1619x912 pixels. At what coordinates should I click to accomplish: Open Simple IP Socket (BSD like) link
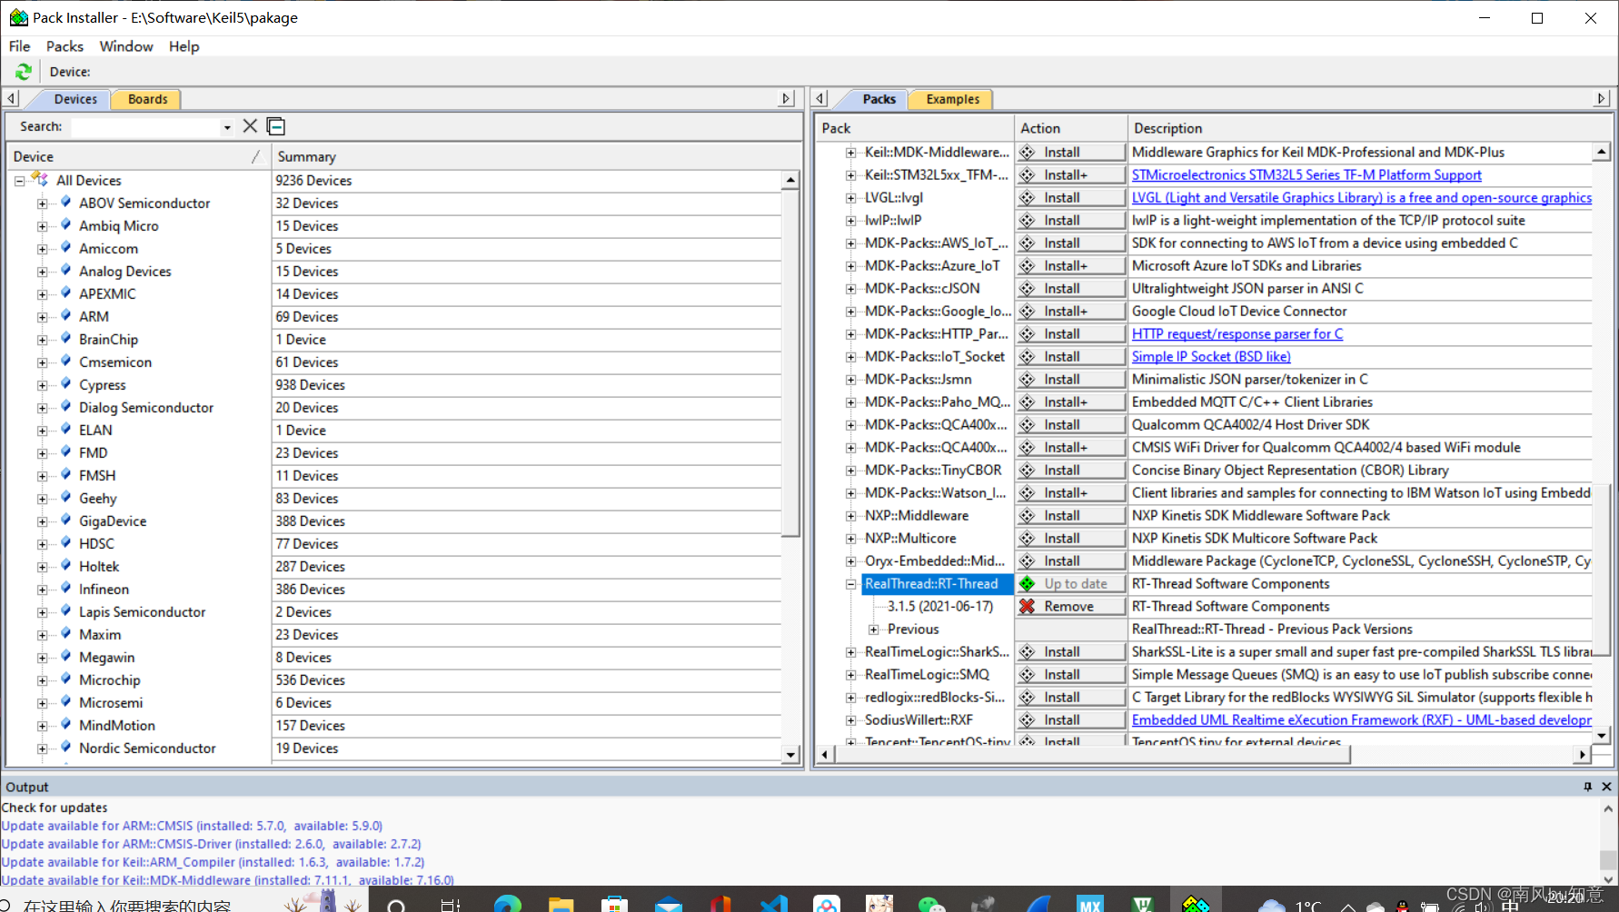tap(1211, 356)
